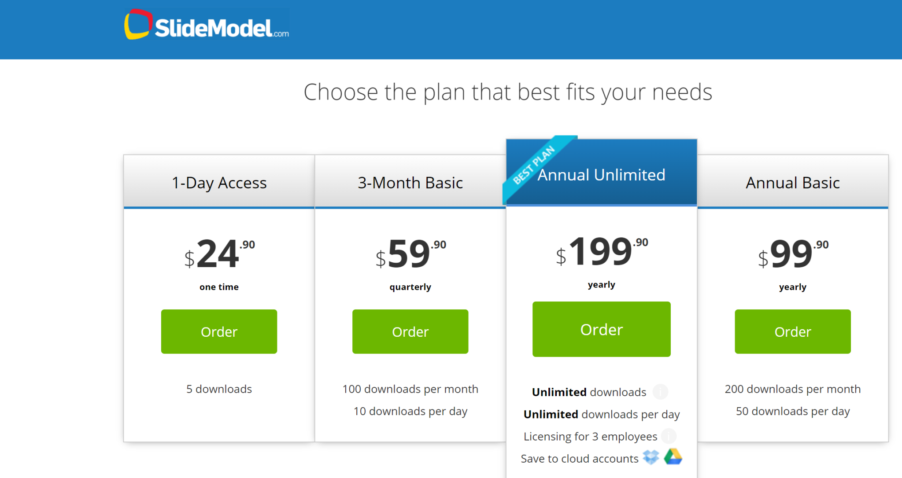
Task: Select the 3-Month Basic plan header
Action: coord(410,182)
